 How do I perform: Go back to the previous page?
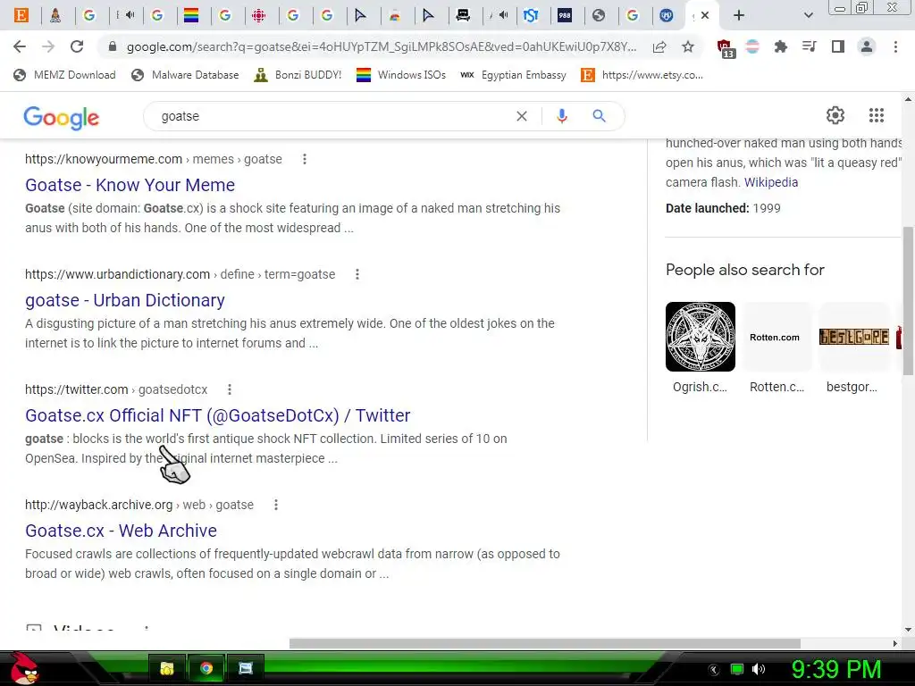(20, 46)
